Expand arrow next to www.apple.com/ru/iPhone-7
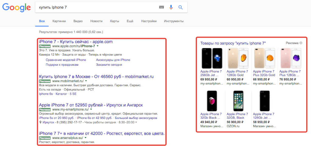 coord(97,46)
